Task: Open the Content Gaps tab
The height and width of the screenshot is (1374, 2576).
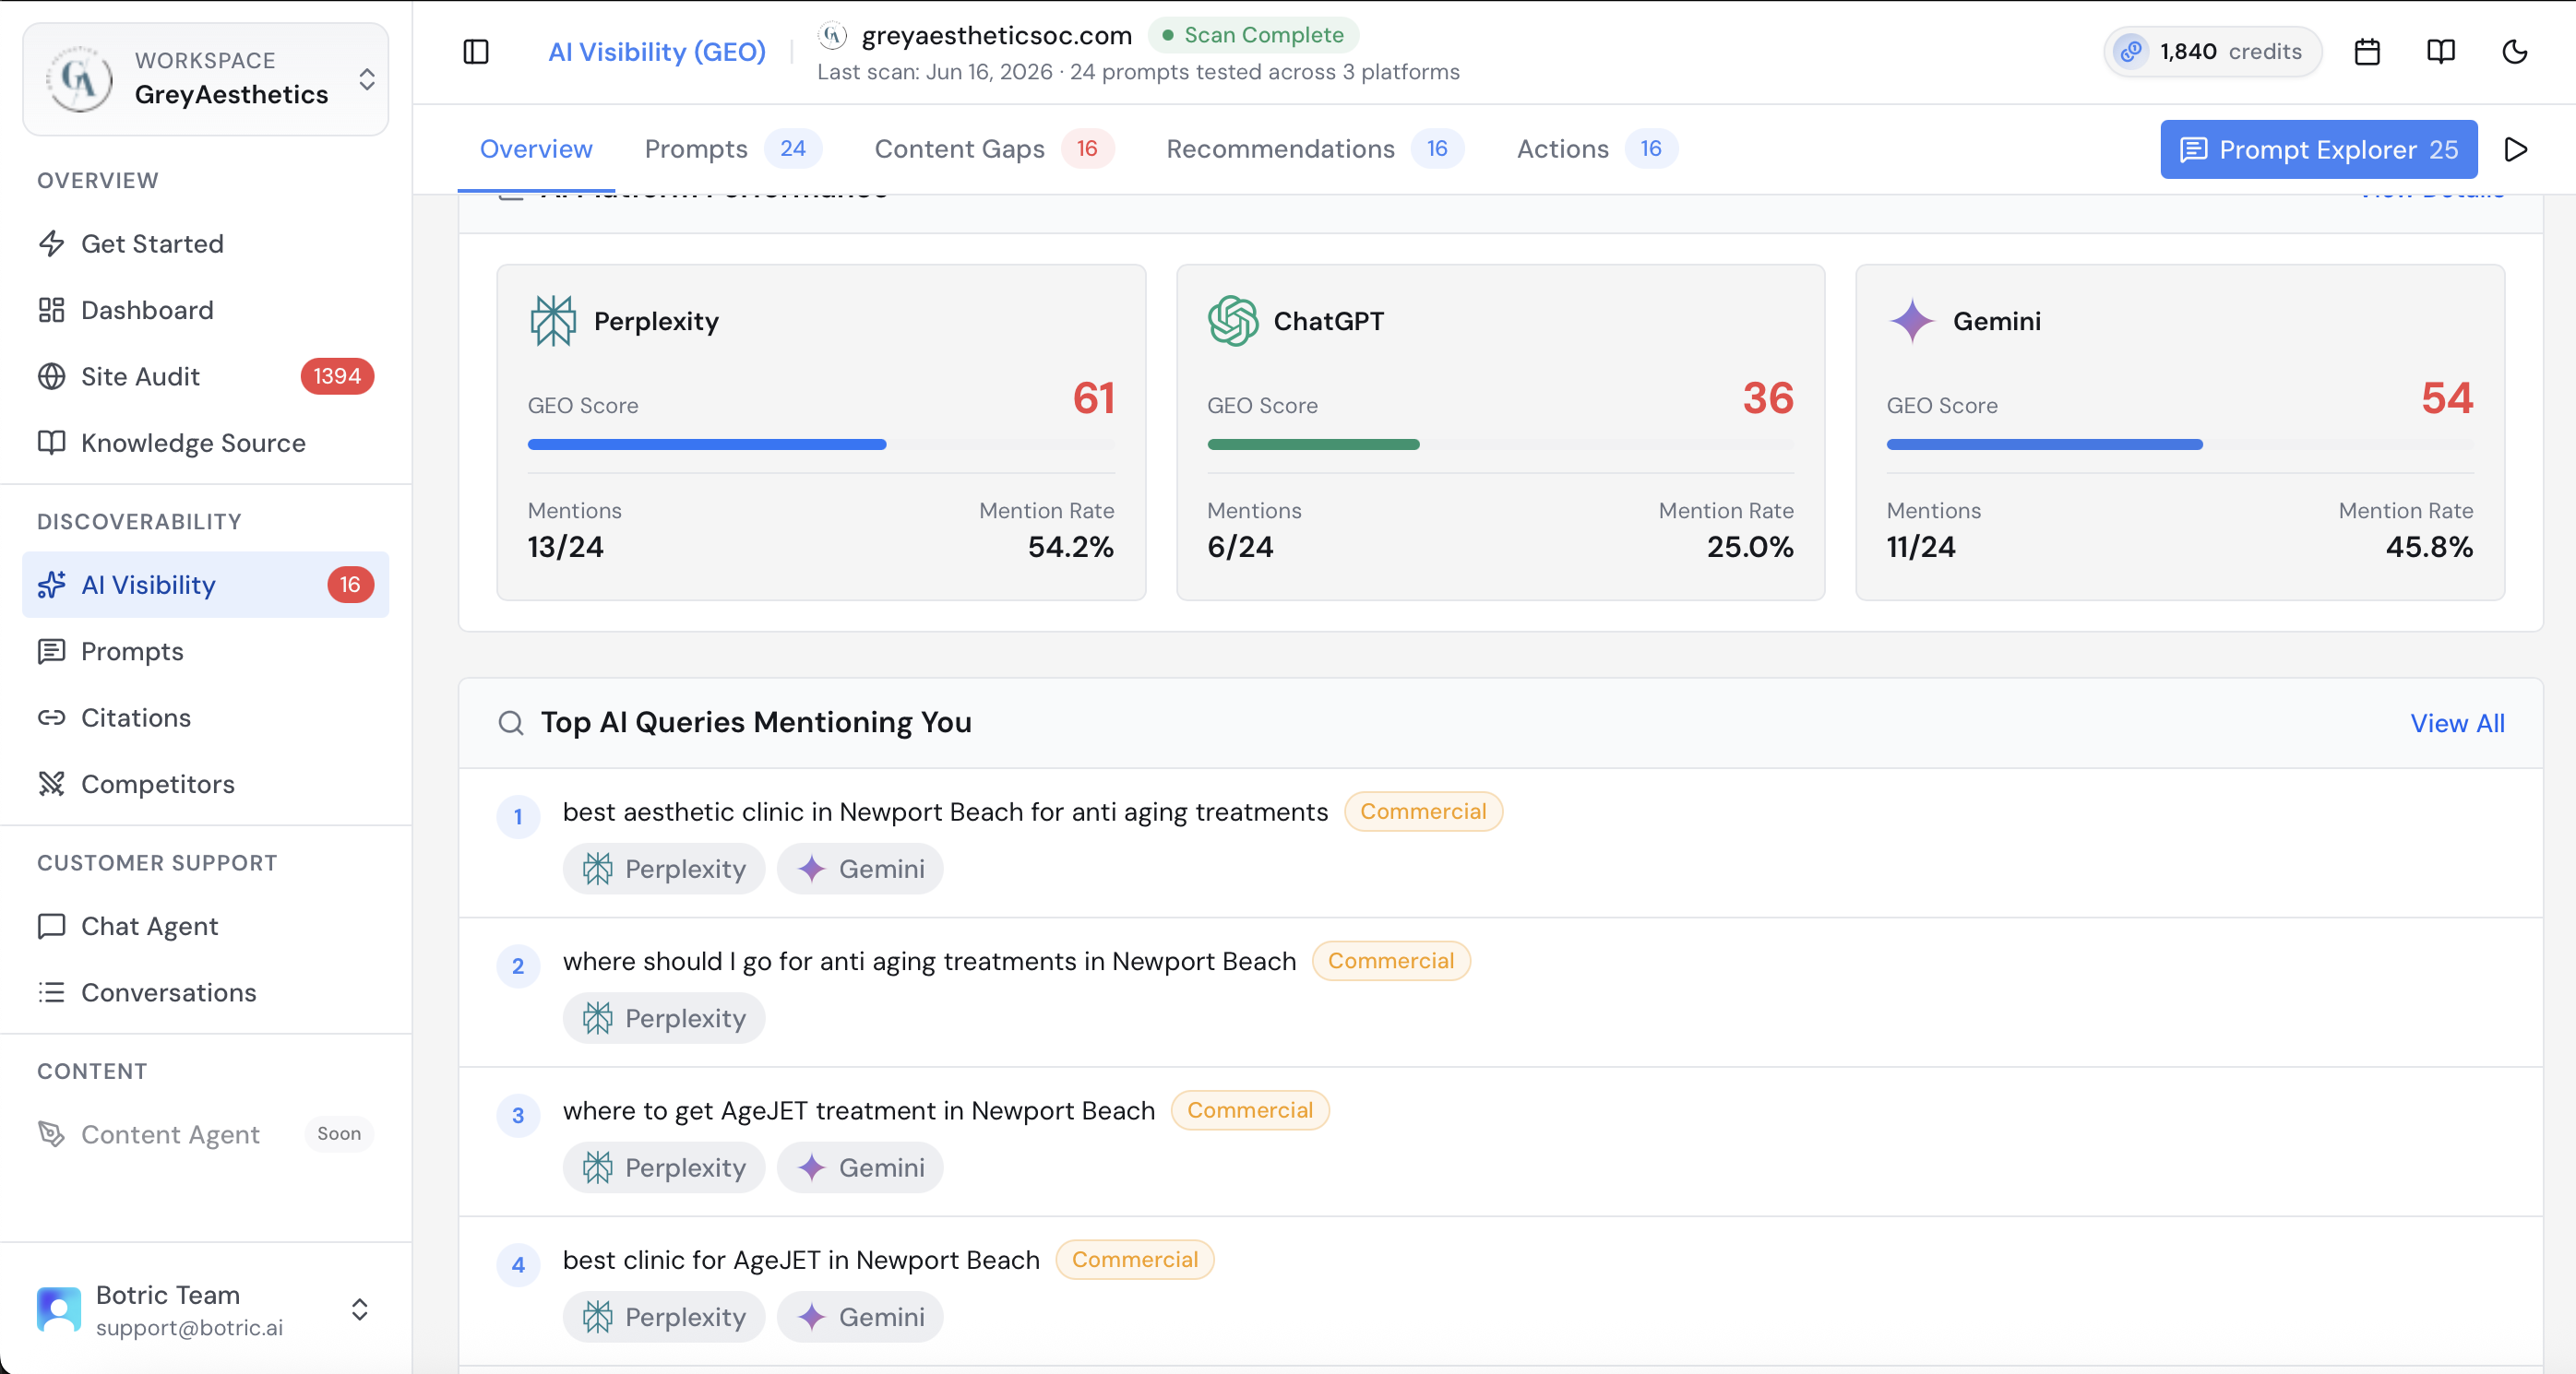Action: click(994, 148)
